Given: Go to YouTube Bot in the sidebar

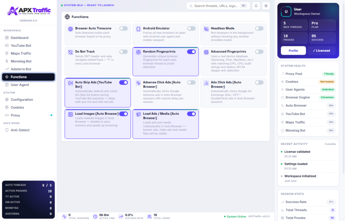Looking at the screenshot, I should [28, 45].
